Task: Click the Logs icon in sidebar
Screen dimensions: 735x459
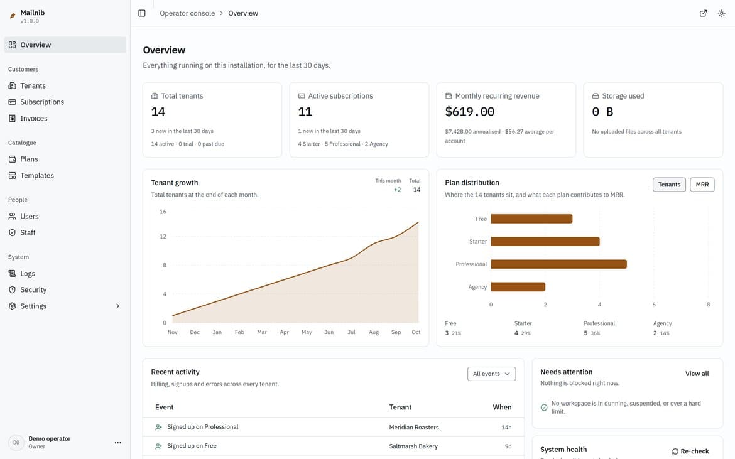Action: pyautogui.click(x=12, y=274)
